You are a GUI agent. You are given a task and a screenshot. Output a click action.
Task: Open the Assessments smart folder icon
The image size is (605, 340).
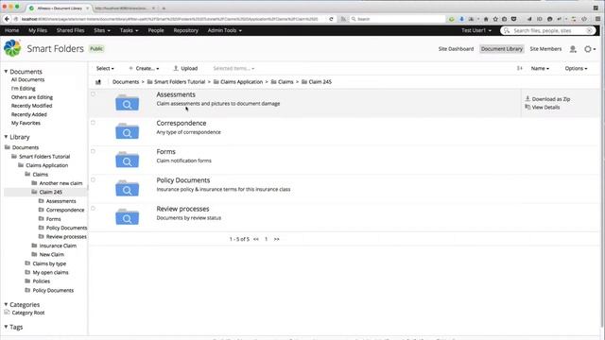point(127,103)
